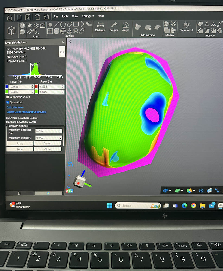This screenshot has width=223, height=271.
Task: Open the Configure menu
Action: coord(88,16)
